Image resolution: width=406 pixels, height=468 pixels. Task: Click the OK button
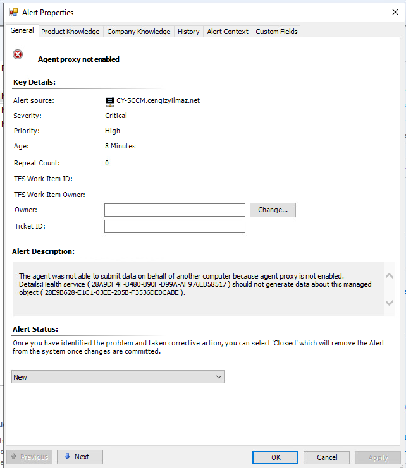coord(275,457)
